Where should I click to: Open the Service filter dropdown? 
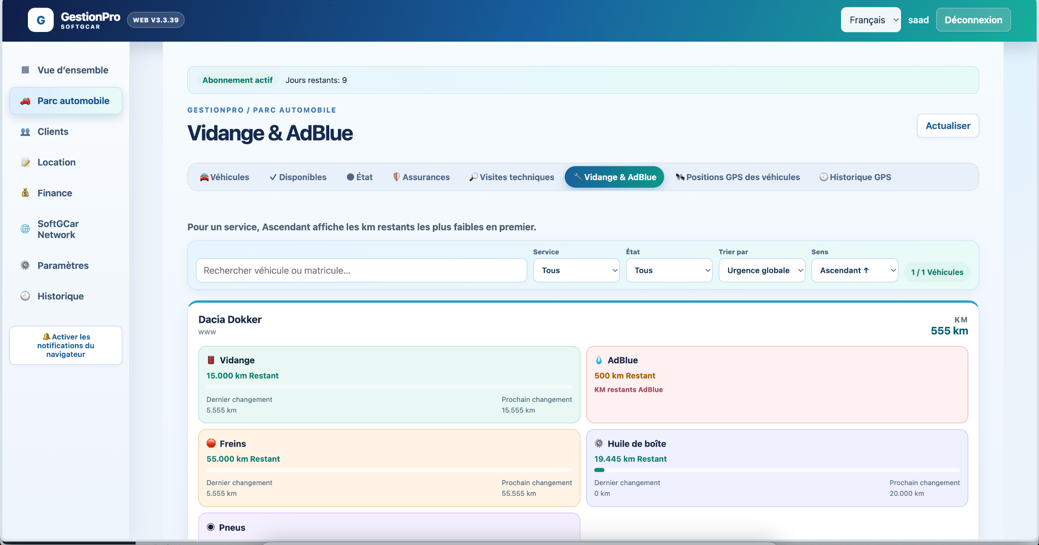[576, 270]
